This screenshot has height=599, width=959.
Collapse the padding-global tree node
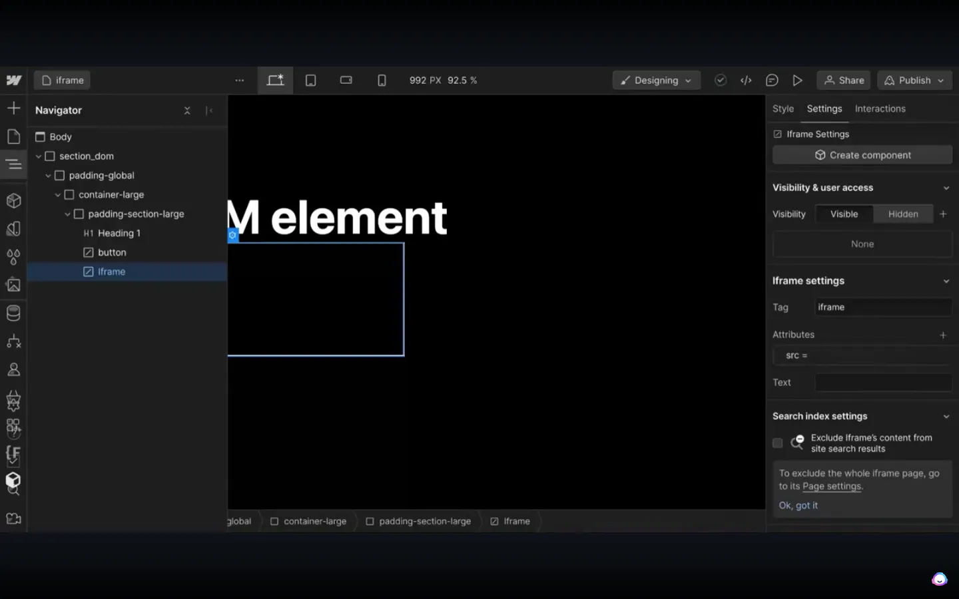(x=48, y=176)
